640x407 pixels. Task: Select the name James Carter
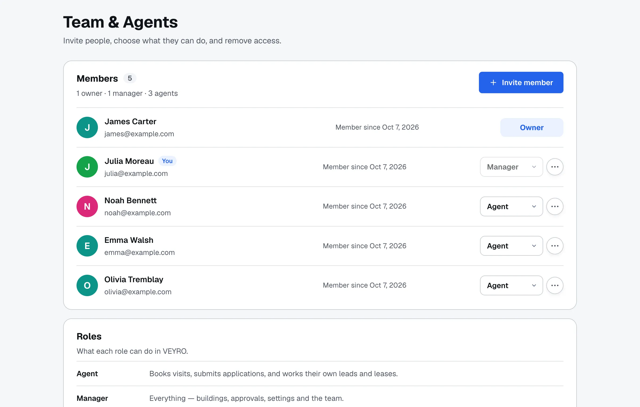pos(130,122)
